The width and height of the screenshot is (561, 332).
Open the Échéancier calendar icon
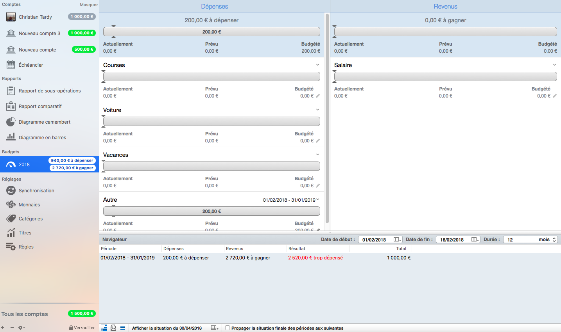pyautogui.click(x=11, y=65)
